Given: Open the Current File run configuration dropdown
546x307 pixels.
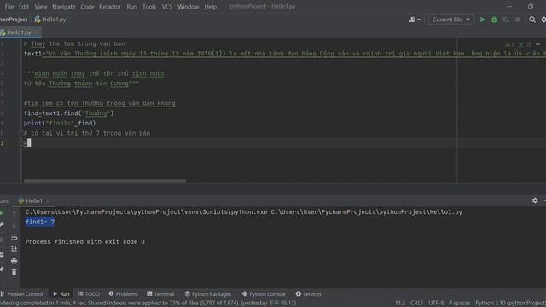Looking at the screenshot, I should coord(451,20).
